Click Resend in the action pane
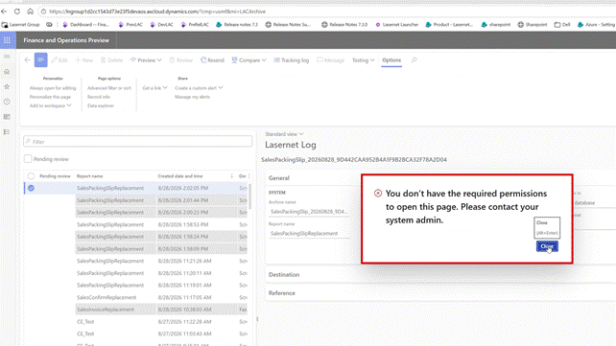The height and width of the screenshot is (346, 616). (x=212, y=60)
